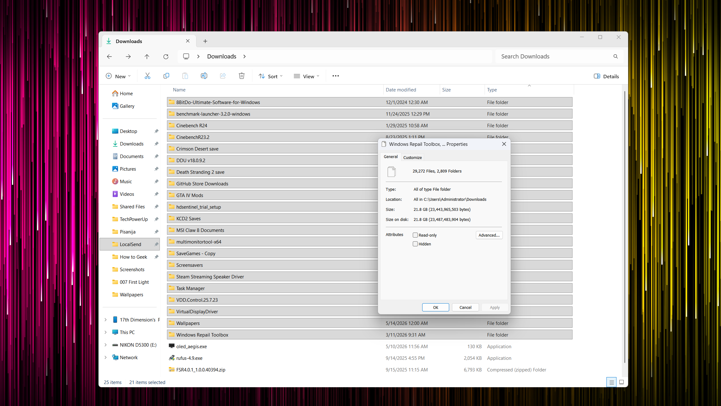The width and height of the screenshot is (721, 406).
Task: Open the New dropdown menu
Action: click(x=118, y=76)
